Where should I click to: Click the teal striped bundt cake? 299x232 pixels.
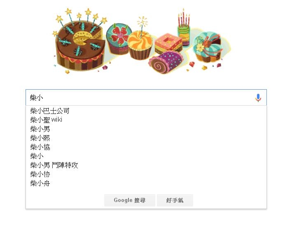(x=208, y=46)
